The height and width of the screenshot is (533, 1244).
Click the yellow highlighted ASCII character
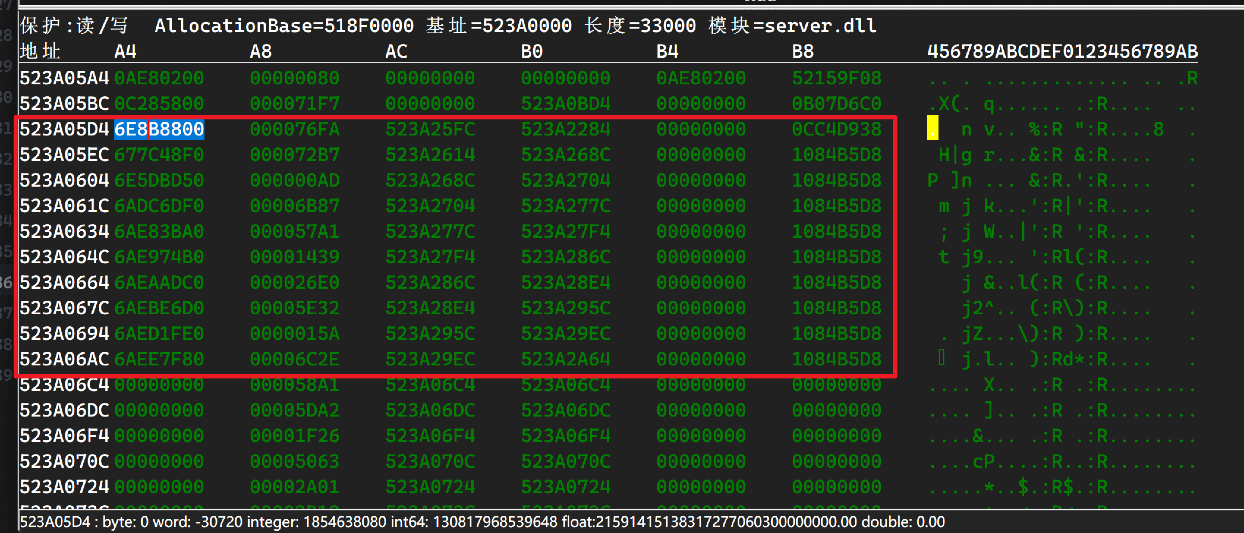(x=932, y=128)
